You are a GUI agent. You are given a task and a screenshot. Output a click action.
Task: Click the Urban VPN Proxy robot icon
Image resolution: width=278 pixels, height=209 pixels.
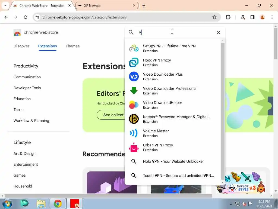[134, 147]
